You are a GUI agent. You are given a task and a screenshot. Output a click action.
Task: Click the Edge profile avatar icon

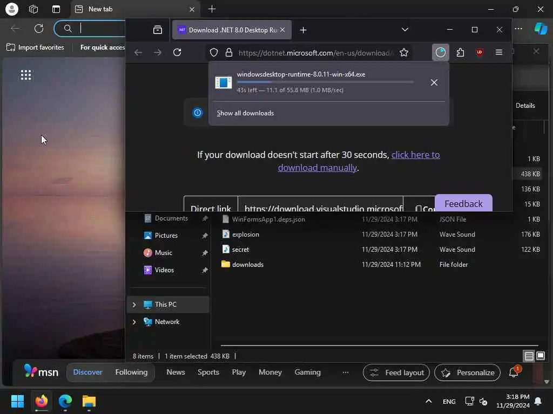(x=12, y=9)
